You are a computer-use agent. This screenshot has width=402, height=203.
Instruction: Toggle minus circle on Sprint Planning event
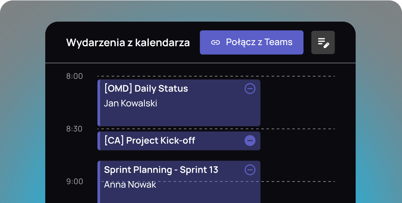250,170
